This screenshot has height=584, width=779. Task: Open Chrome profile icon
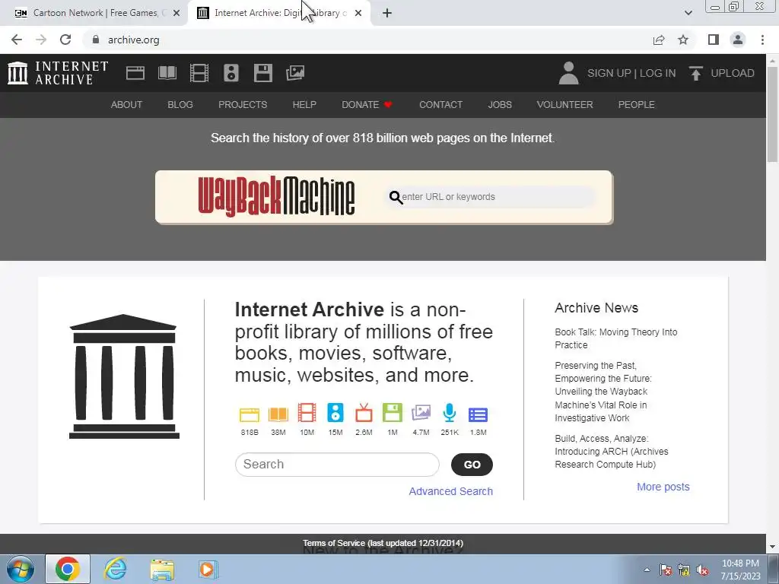click(x=738, y=40)
